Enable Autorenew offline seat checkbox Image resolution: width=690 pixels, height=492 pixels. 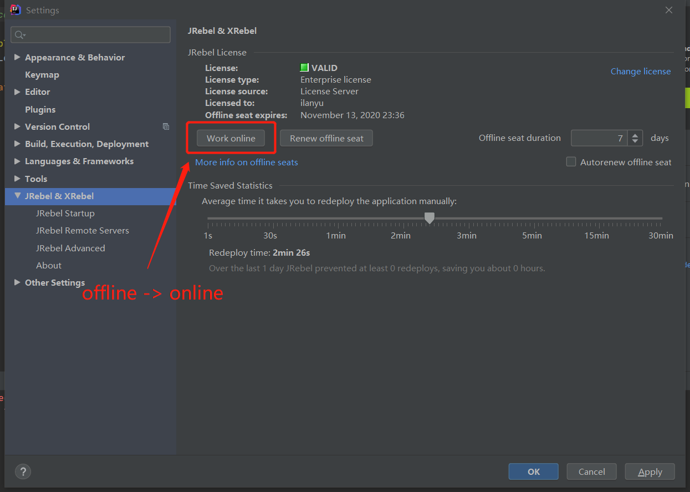571,162
